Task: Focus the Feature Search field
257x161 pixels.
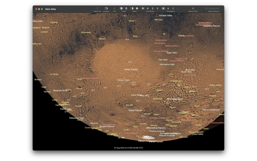Action: coord(213,8)
